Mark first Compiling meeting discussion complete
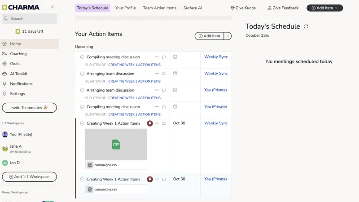The width and height of the screenshot is (359, 202). 82,57
